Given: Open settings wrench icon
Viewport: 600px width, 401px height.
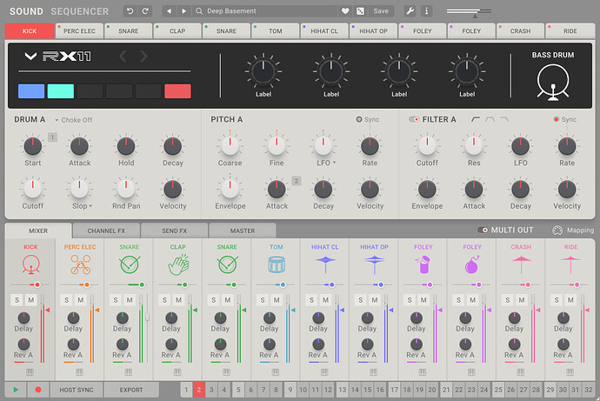Looking at the screenshot, I should point(410,11).
